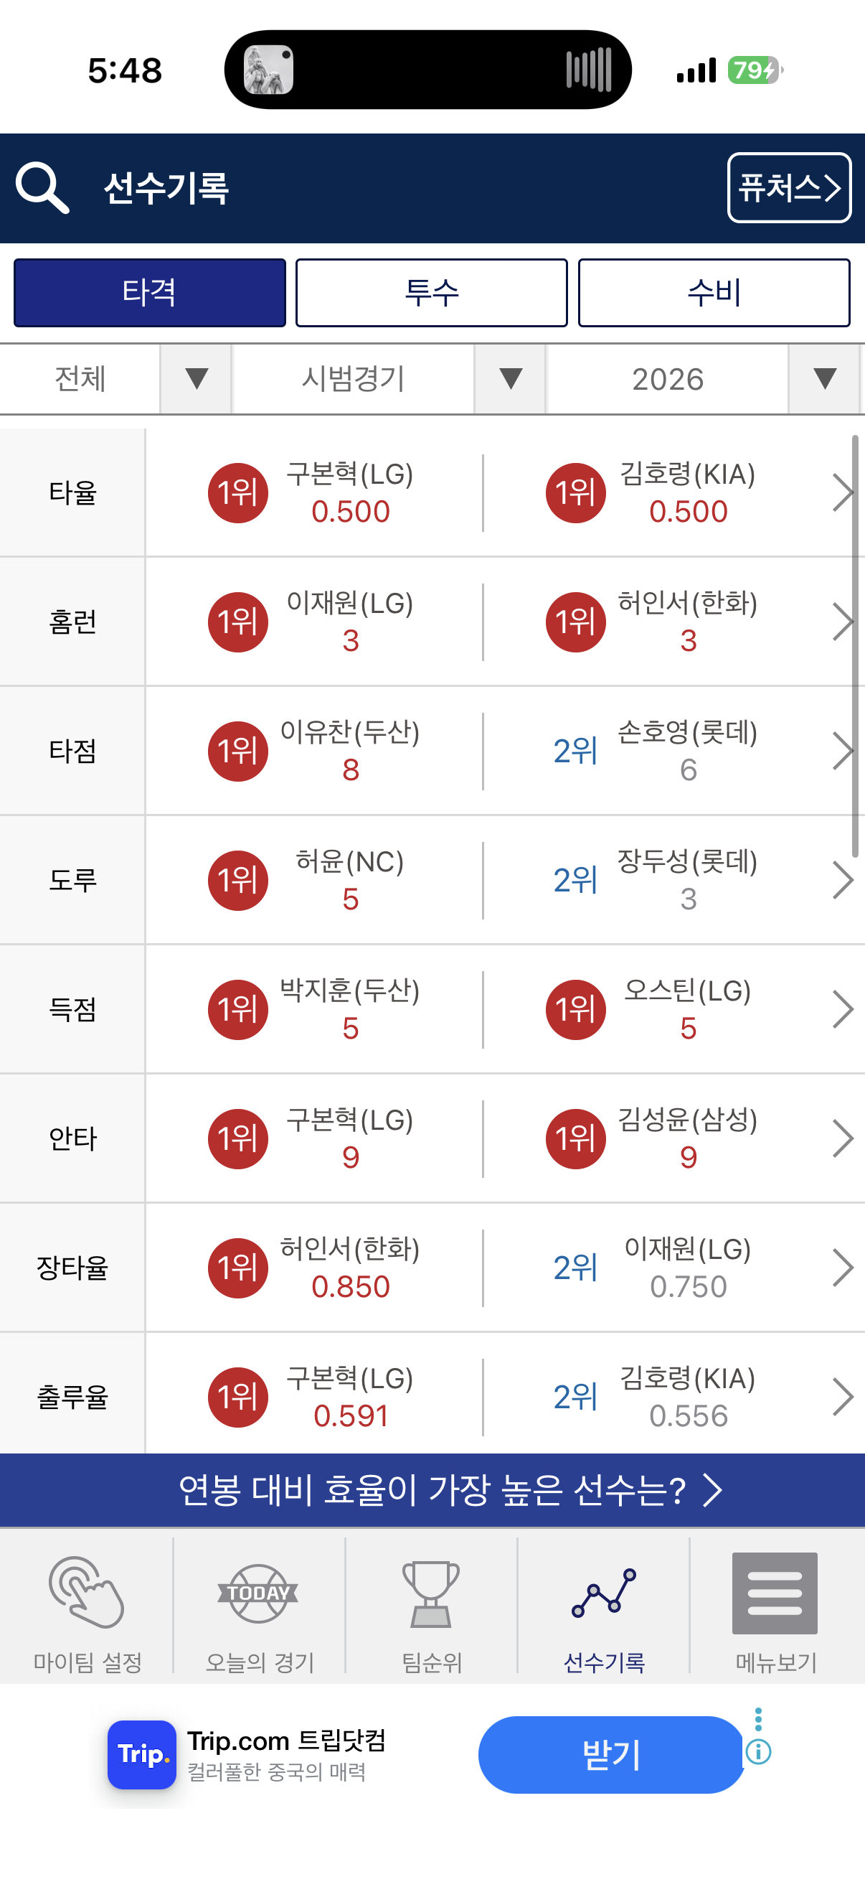Tap 받기 download button
The width and height of the screenshot is (865, 1882).
point(611,1754)
